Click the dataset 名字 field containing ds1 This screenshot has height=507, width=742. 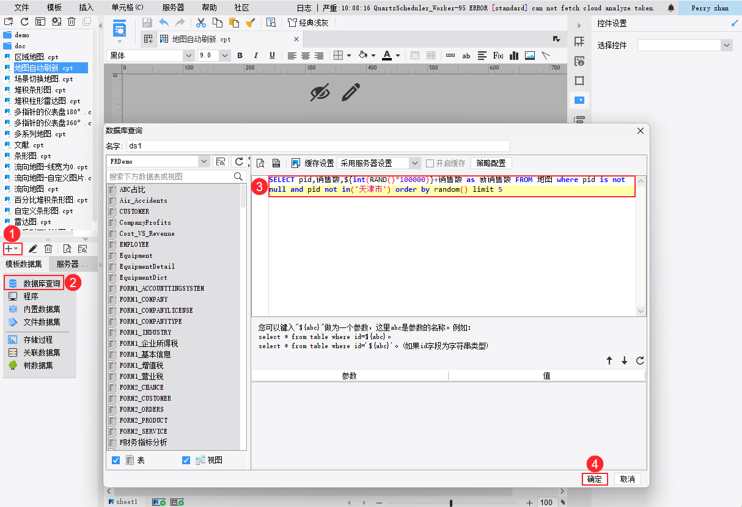[318, 146]
